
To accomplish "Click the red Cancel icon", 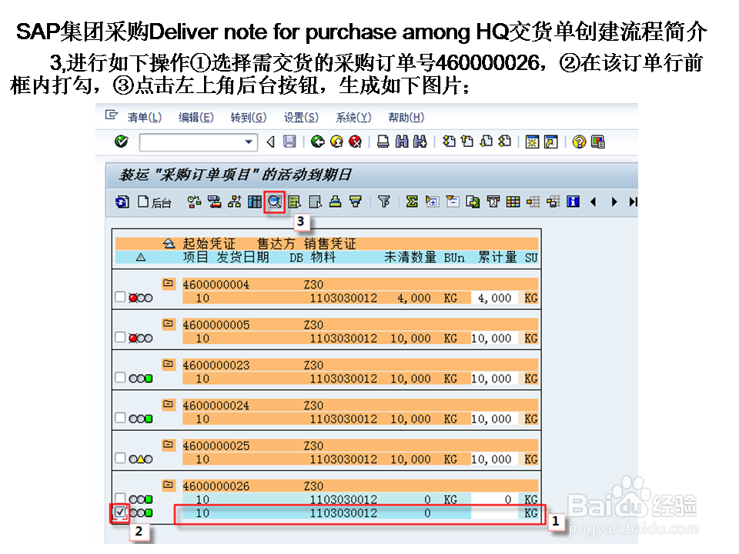I will [x=356, y=142].
